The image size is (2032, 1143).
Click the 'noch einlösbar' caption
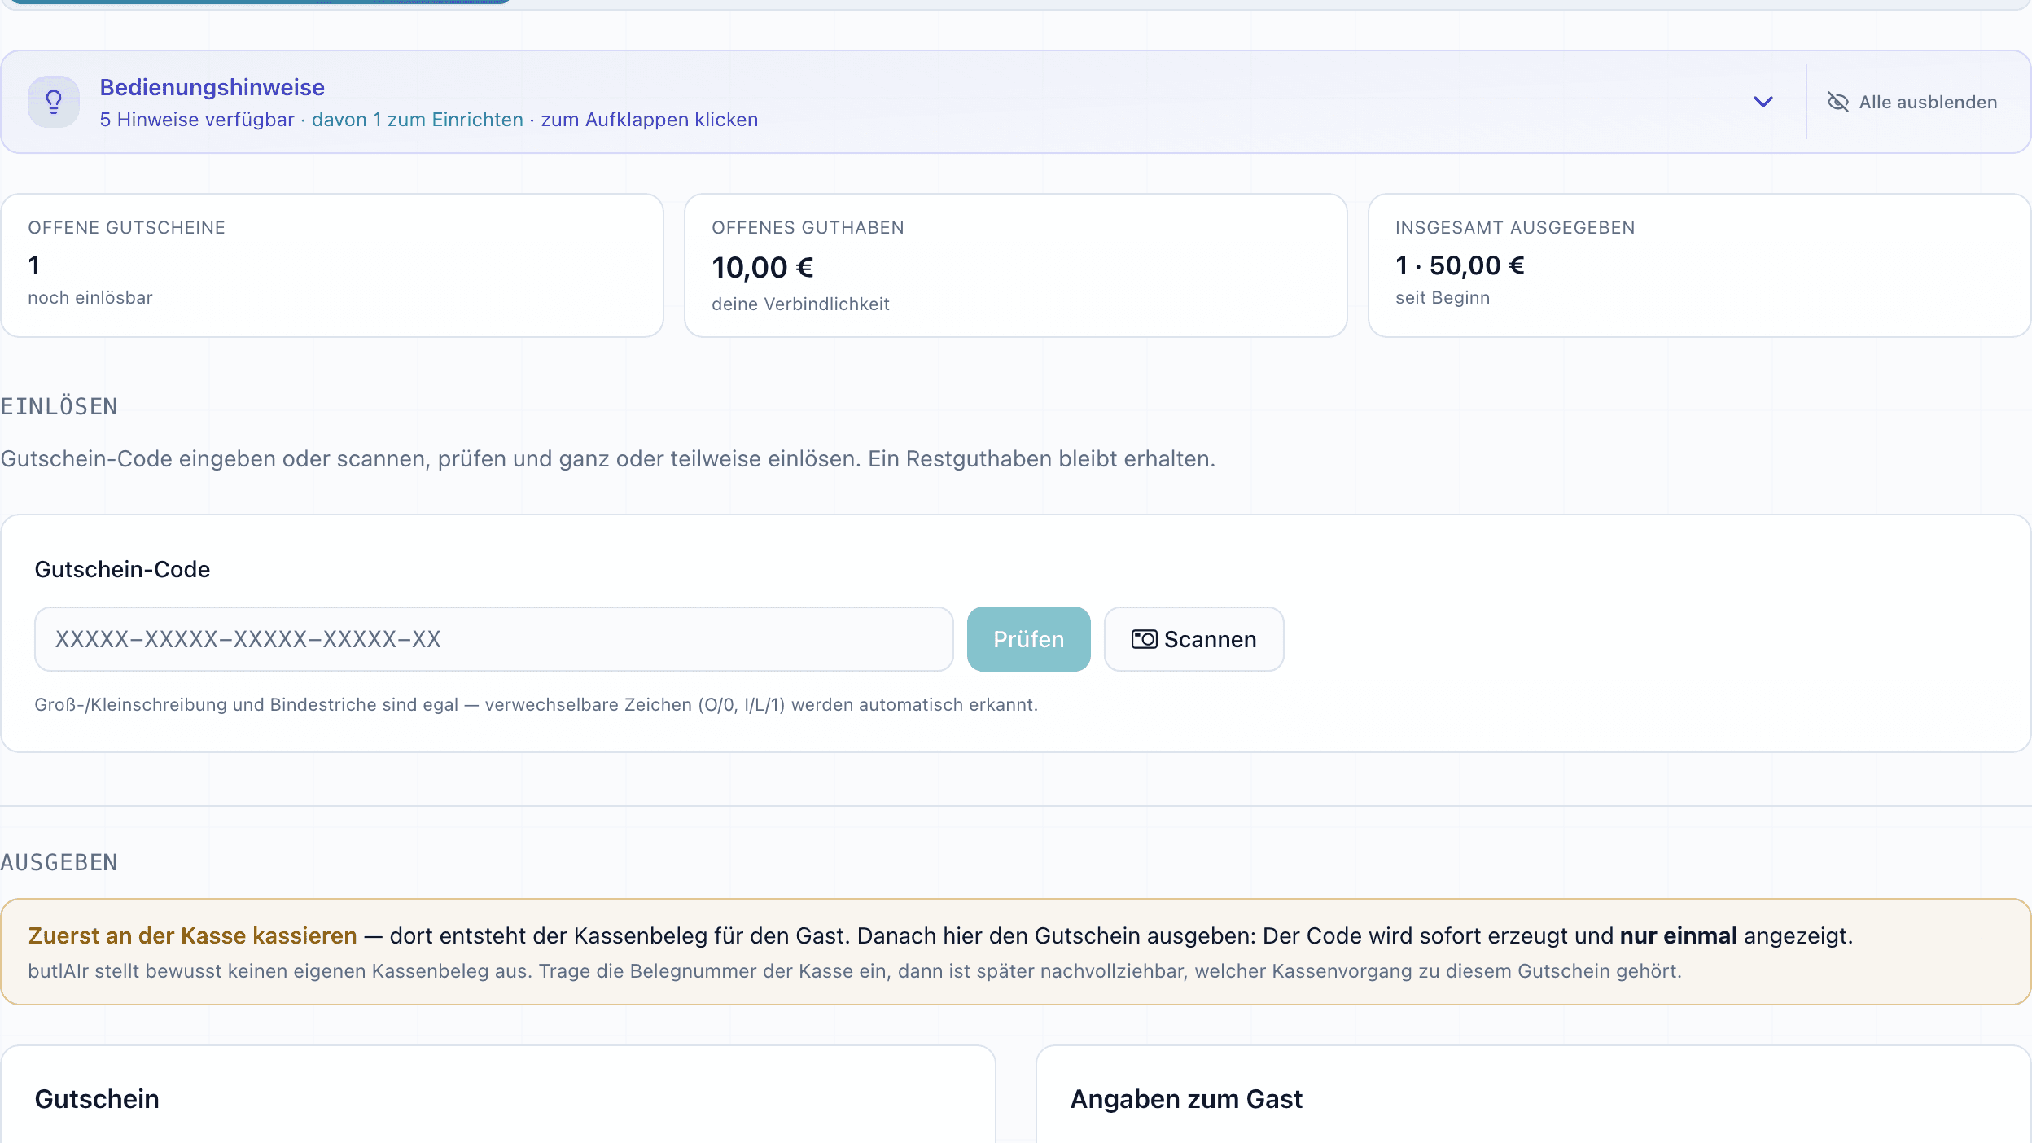[90, 298]
